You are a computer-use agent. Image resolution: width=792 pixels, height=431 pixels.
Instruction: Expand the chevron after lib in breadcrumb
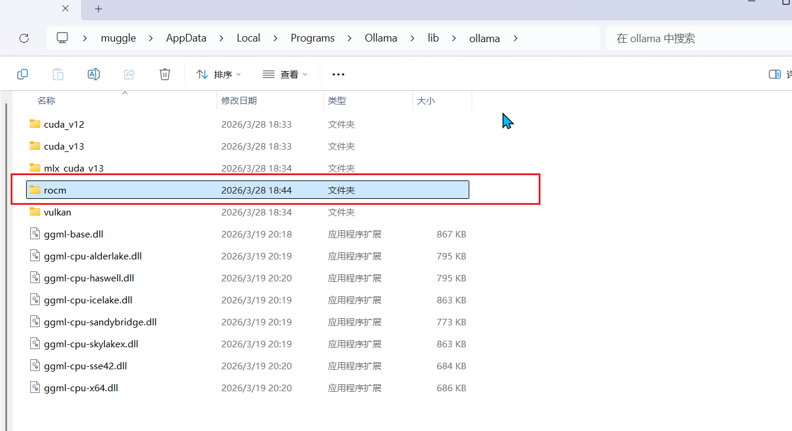[x=454, y=38]
